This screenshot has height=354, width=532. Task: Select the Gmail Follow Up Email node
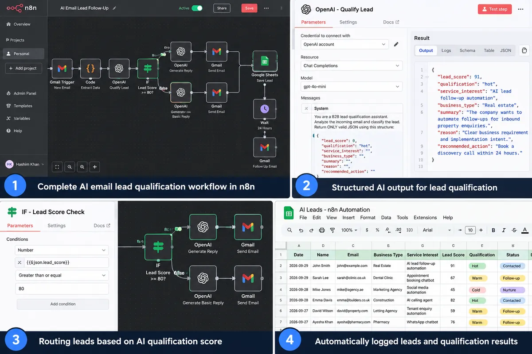[x=265, y=147]
